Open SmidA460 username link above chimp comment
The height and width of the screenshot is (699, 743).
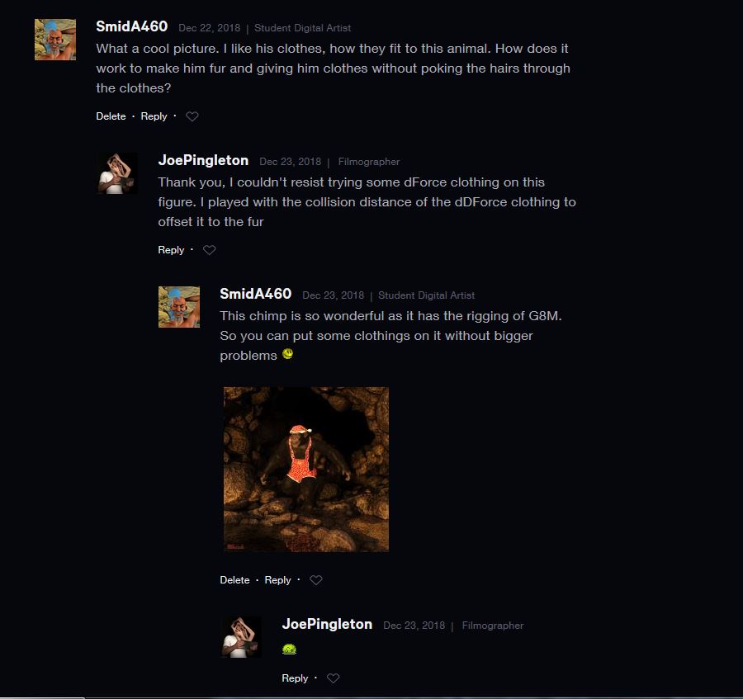coord(255,294)
